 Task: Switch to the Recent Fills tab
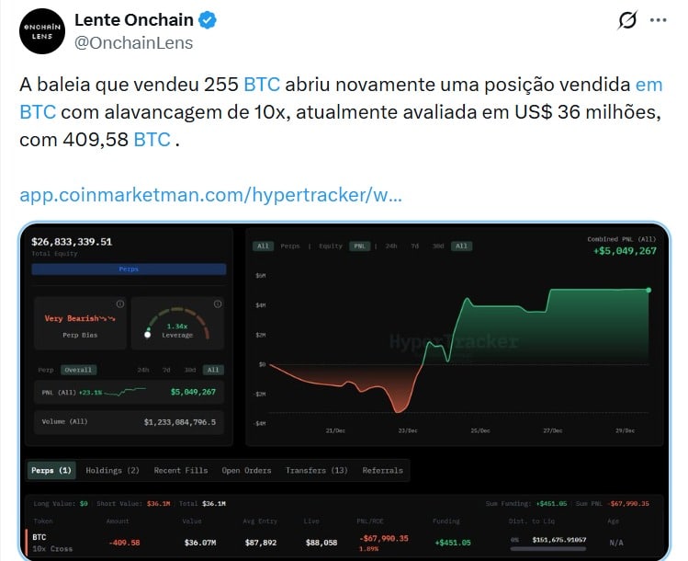click(180, 471)
